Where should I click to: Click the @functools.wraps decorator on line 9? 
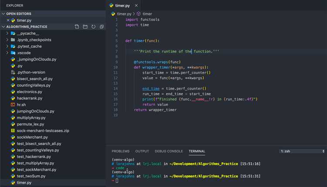[x=157, y=62]
